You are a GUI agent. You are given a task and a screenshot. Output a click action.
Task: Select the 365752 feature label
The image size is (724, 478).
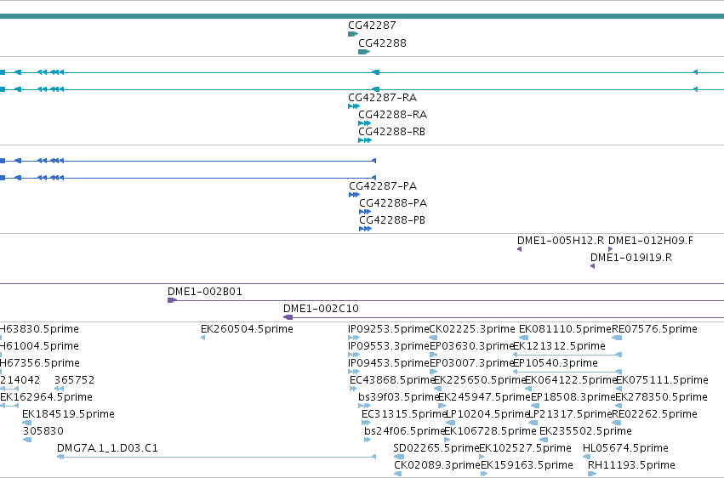pyautogui.click(x=74, y=379)
